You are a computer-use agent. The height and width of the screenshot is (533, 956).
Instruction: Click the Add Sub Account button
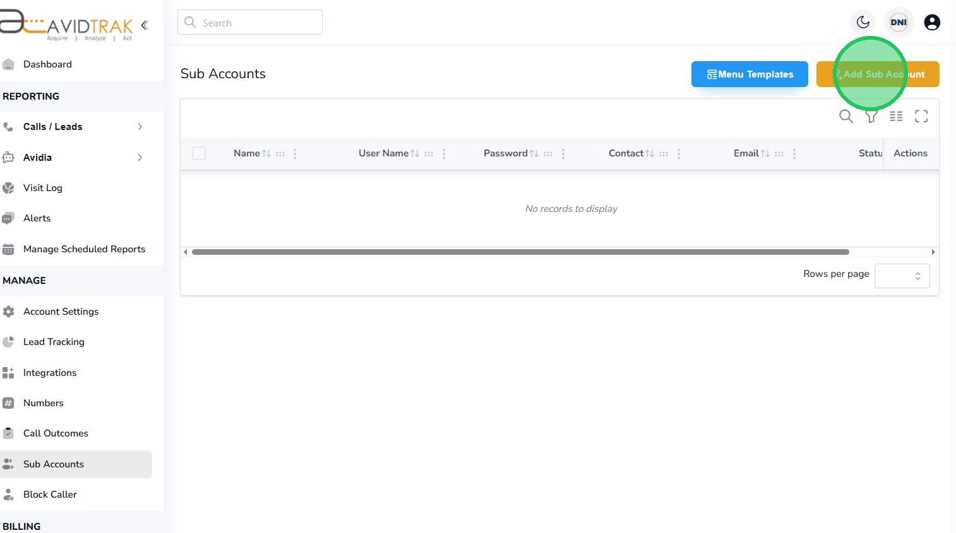click(878, 74)
